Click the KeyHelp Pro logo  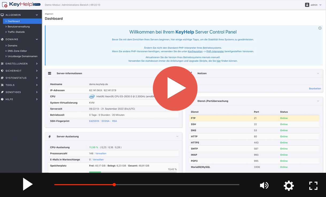21,5
